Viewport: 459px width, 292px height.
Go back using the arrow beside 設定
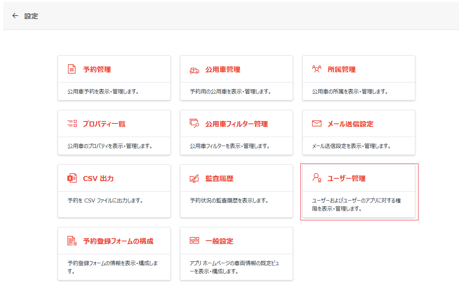(15, 16)
